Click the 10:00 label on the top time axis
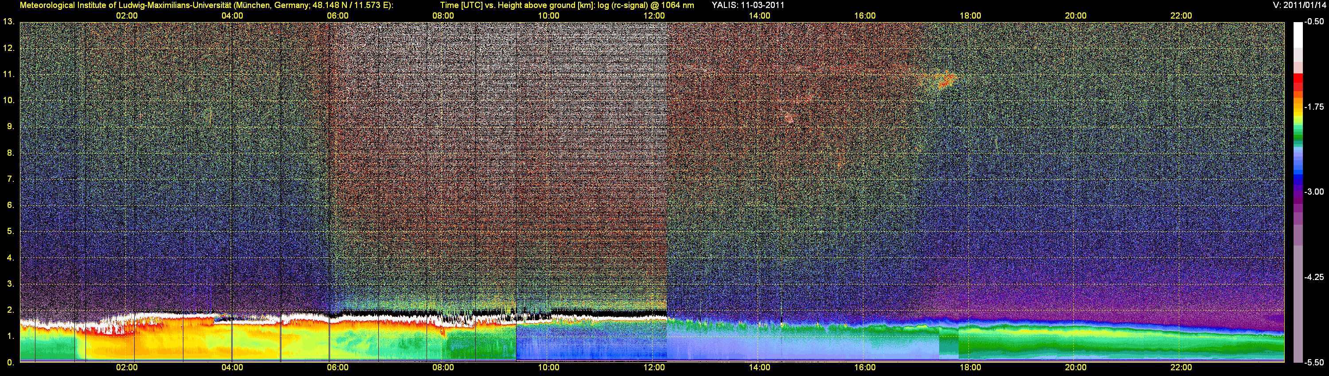The width and height of the screenshot is (1329, 376). tap(548, 15)
